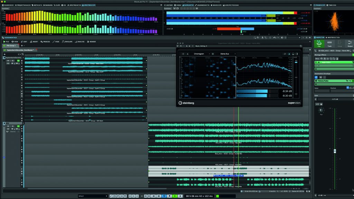Mute the KGU track with its M button
354x199 pixels.
pos(8,126)
